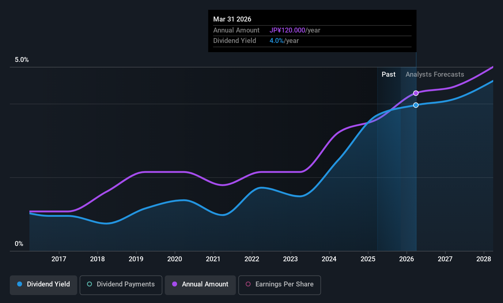Select the blue Dividend Yield data point

[416, 105]
